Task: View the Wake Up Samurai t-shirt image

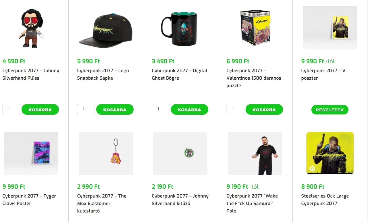Action: tap(255, 153)
